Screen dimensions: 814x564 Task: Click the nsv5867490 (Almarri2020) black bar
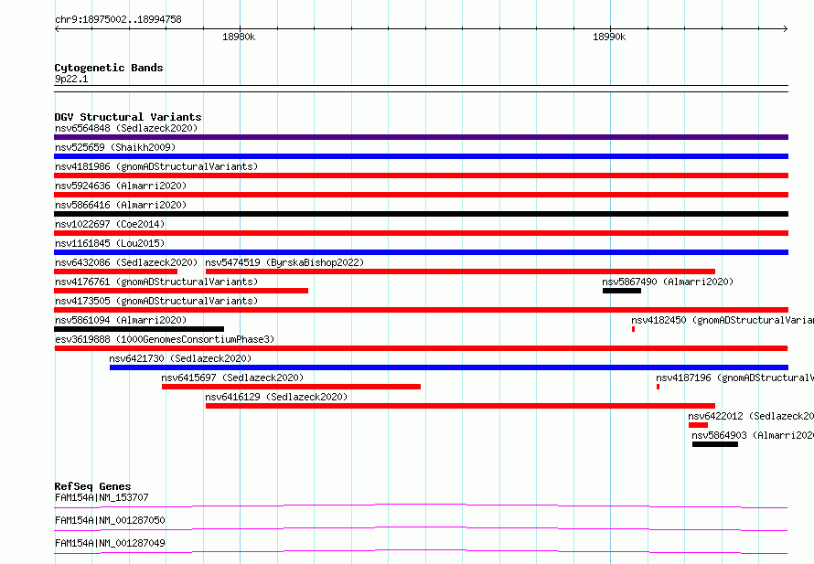click(x=622, y=291)
